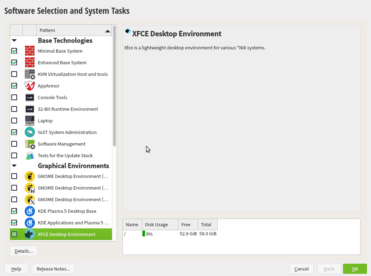Click the pattern list vertical scrollbar

tap(114, 86)
